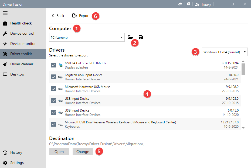Image resolution: width=251 pixels, height=168 pixels.
Task: Click the version number "6.0.45.0"
Action: 233,110
